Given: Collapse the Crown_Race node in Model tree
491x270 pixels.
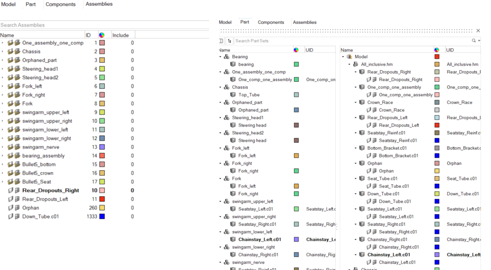Looking at the screenshot, I should click(356, 102).
